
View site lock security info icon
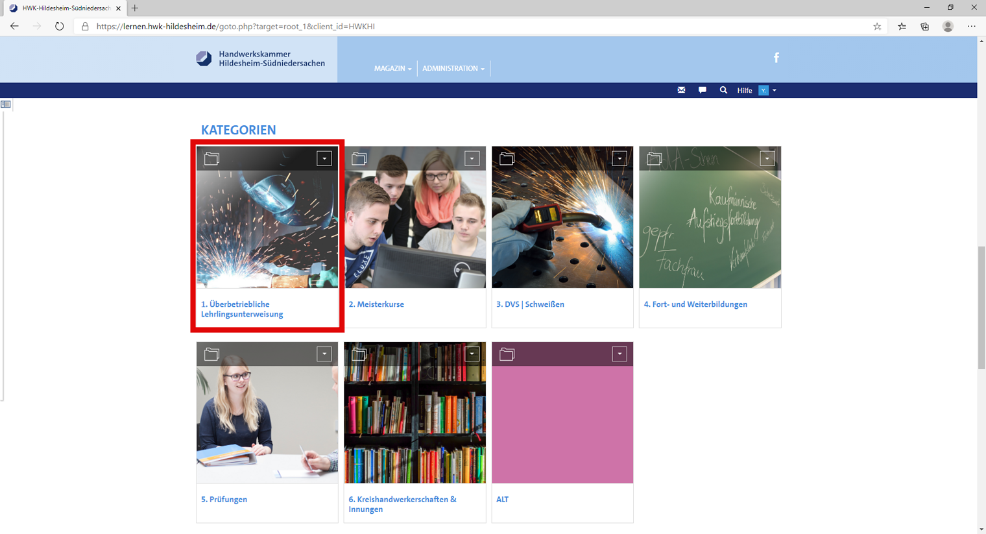pos(85,27)
